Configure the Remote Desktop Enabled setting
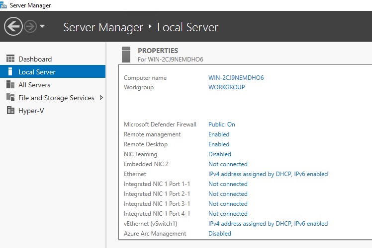This screenshot has width=372, height=248. point(219,144)
